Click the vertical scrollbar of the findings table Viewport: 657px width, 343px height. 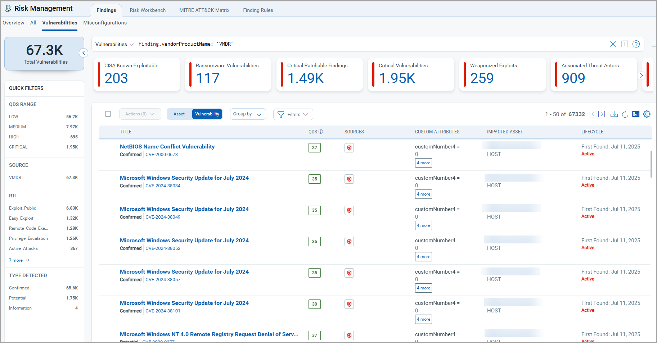[x=651, y=164]
